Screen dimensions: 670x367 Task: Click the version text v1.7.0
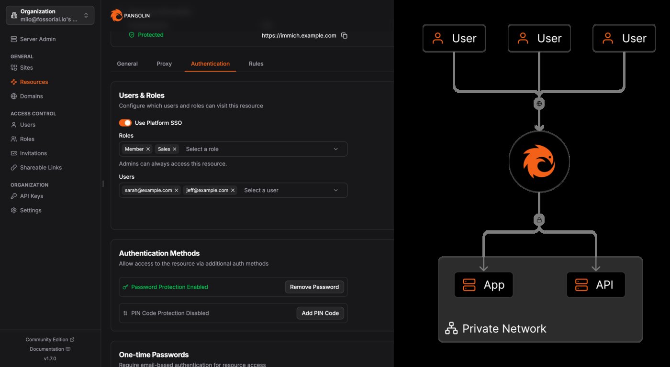(50, 358)
